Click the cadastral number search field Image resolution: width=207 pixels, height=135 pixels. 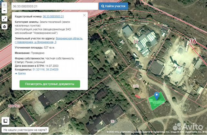pyautogui.click(x=54, y=6)
